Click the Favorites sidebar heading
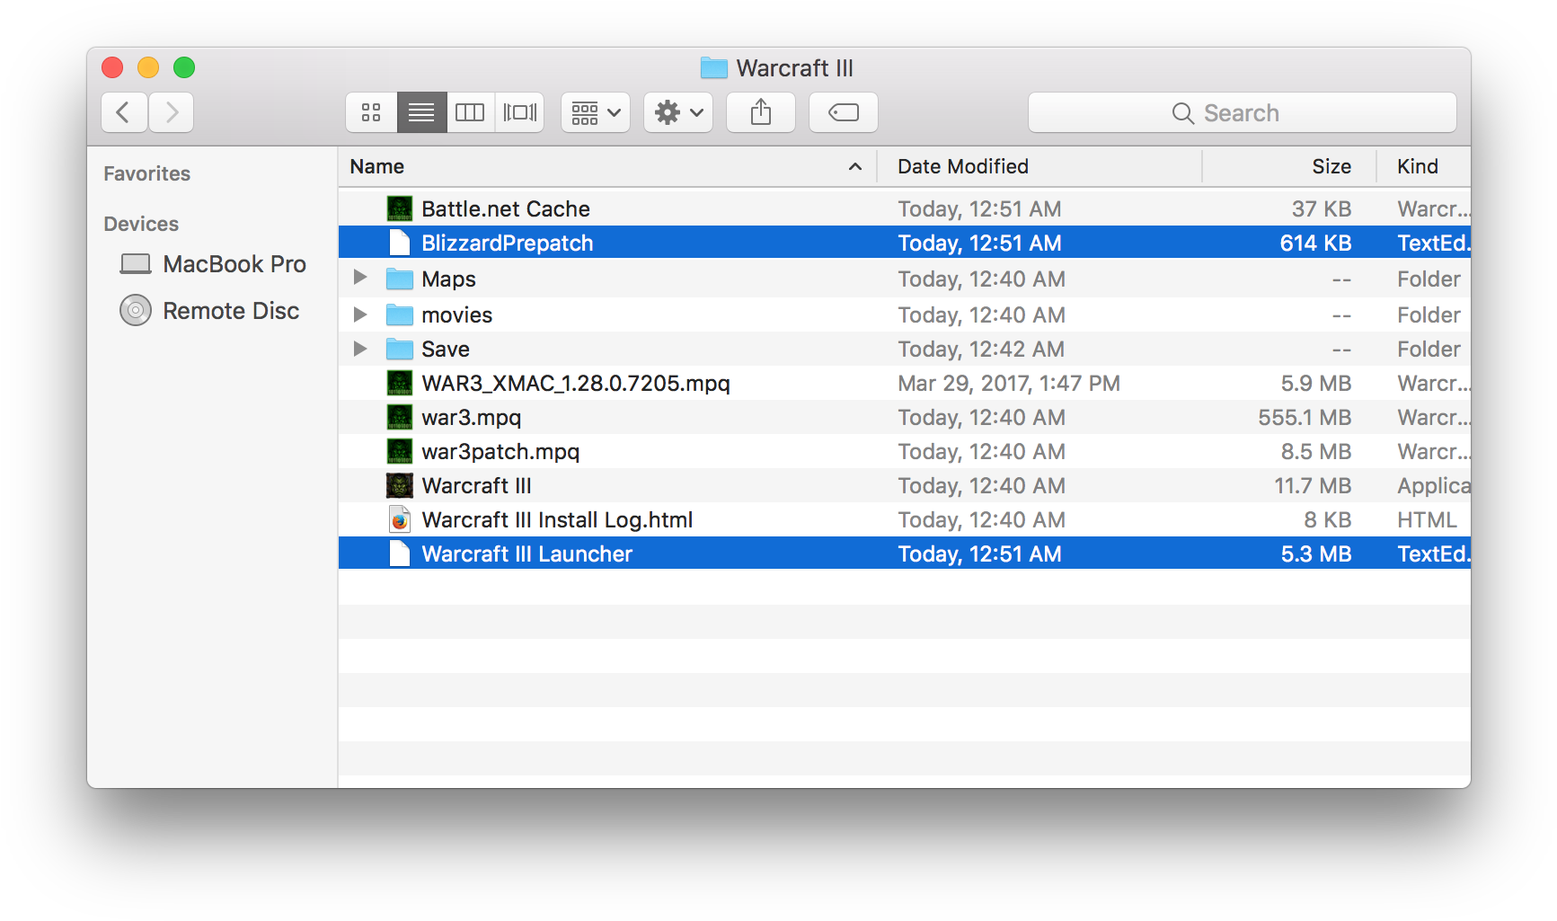Viewport: 1557px width, 921px height. point(147,173)
